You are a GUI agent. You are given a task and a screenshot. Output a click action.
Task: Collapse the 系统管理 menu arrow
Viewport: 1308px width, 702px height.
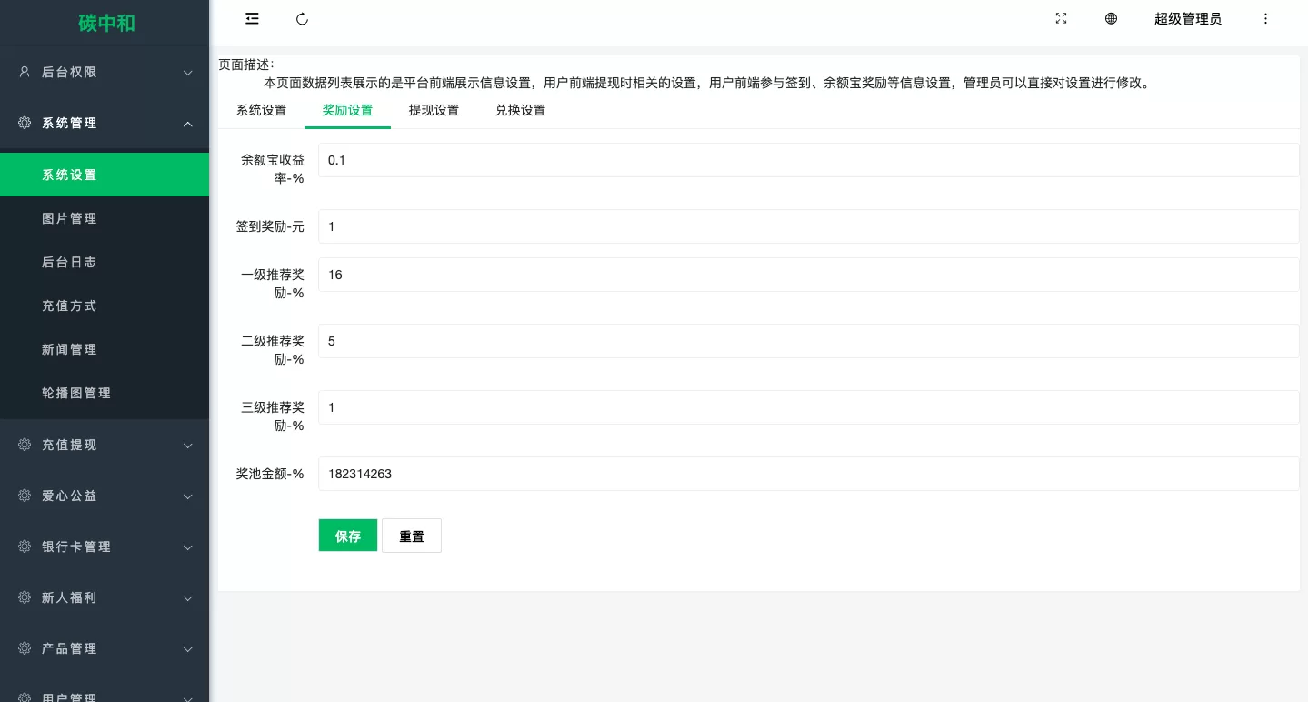click(188, 124)
